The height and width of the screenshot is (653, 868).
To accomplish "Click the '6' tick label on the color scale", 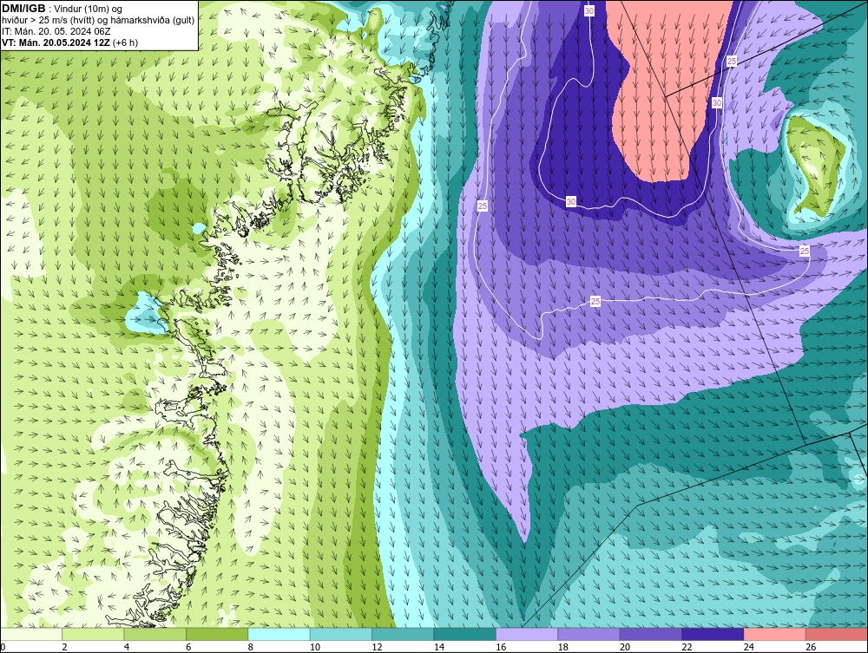I will (188, 647).
